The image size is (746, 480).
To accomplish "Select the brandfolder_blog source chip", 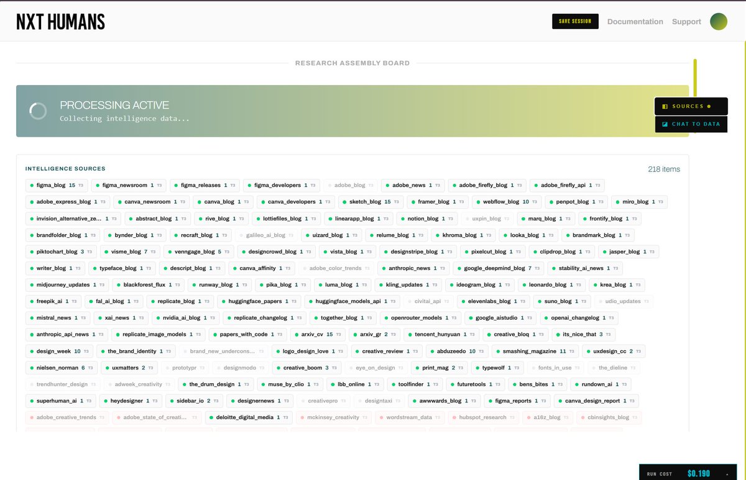I will coord(63,235).
